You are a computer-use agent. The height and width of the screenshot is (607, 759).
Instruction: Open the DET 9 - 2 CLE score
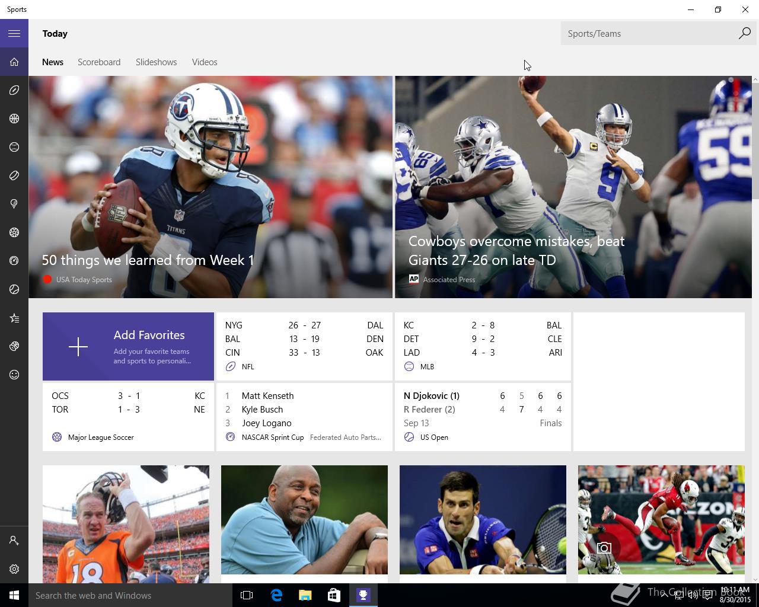tap(483, 338)
